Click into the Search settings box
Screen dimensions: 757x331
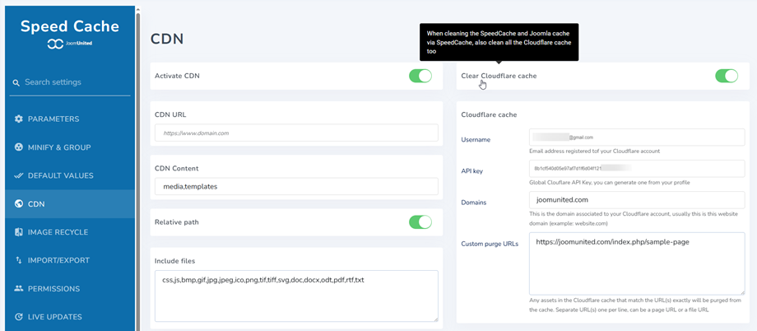tap(74, 82)
